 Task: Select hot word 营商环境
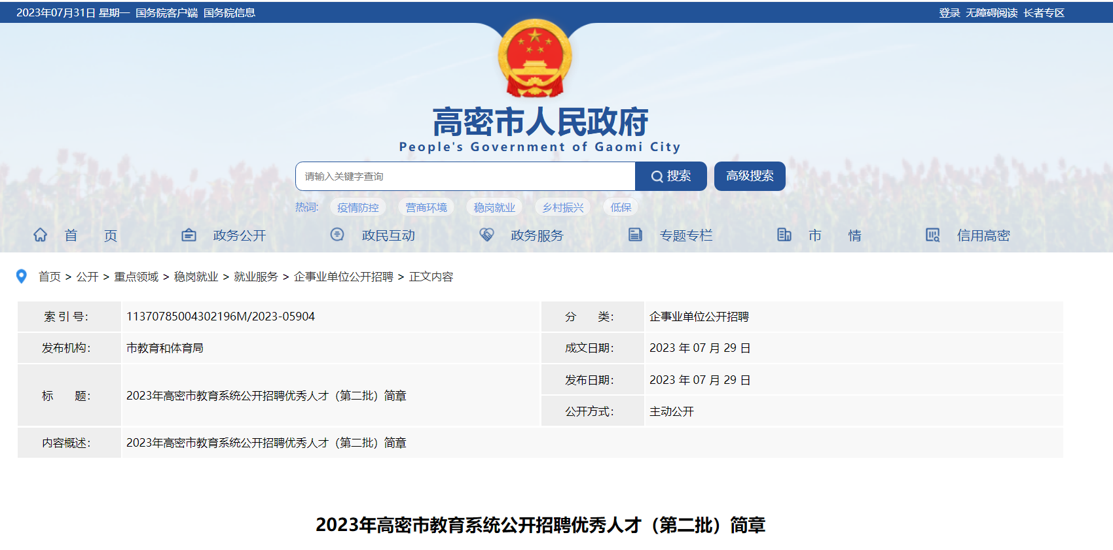tap(426, 207)
